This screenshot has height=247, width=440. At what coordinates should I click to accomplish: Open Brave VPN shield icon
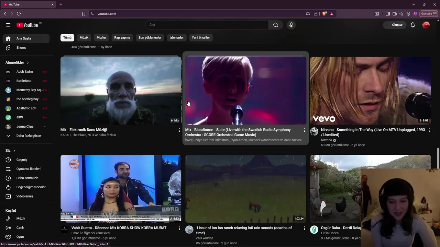408,14
